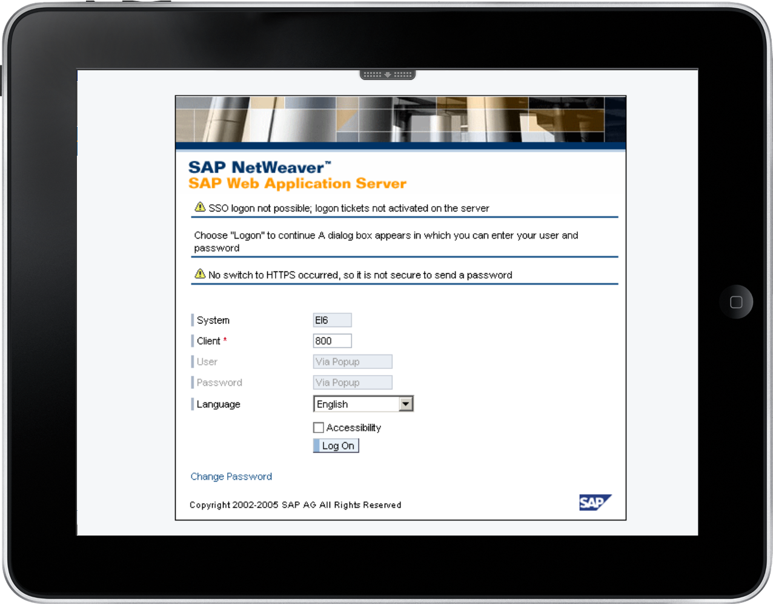The height and width of the screenshot is (604, 773).
Task: Expand the Language dropdown arrow
Action: (406, 404)
